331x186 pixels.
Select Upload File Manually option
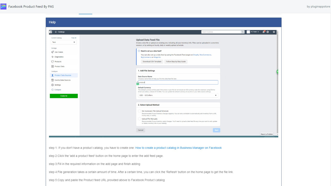point(140,119)
